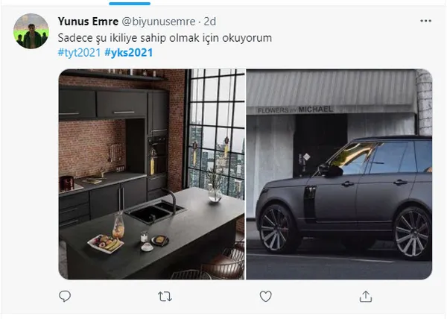Click the FLOWERS by MICHAEL sign in photo
447x319 pixels.
(295, 110)
